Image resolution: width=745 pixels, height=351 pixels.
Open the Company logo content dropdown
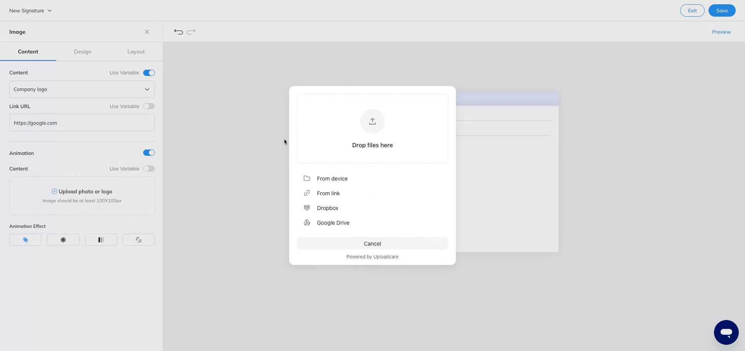81,89
